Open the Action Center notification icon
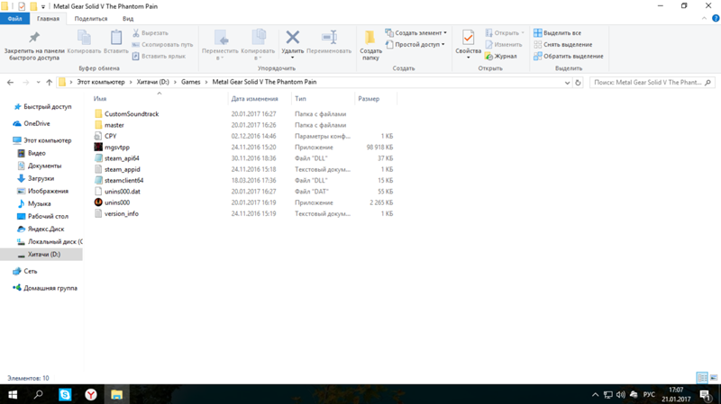 (706, 394)
